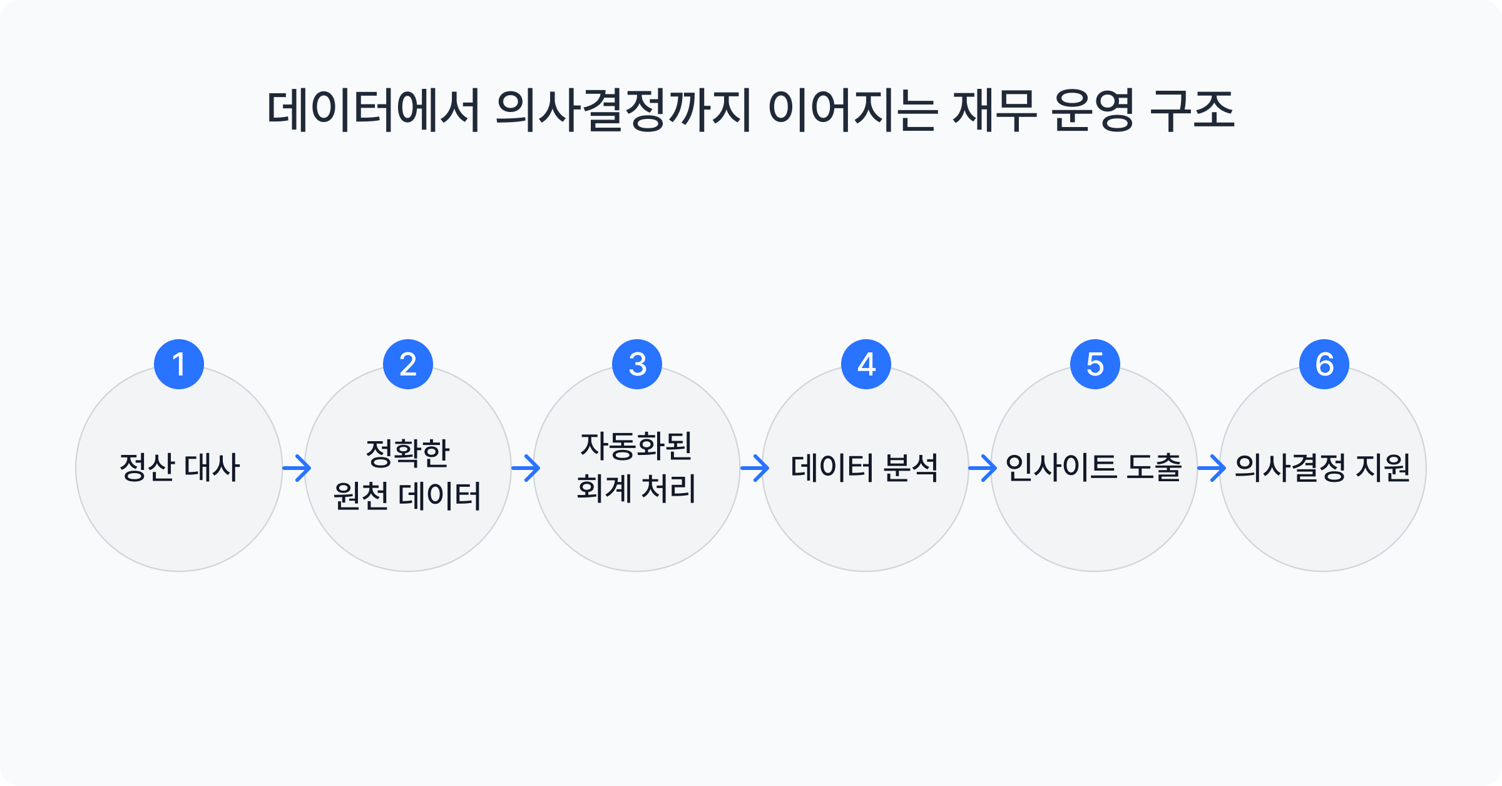Click the blue number 2 badge

[408, 364]
